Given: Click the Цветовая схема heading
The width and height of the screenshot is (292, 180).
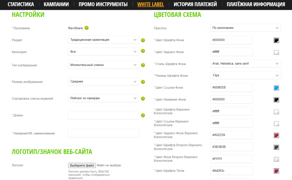Looking at the screenshot, I should point(177,15).
